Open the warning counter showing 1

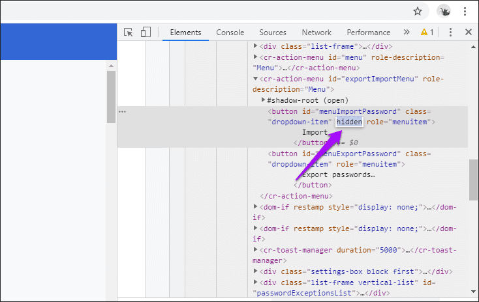[x=427, y=32]
